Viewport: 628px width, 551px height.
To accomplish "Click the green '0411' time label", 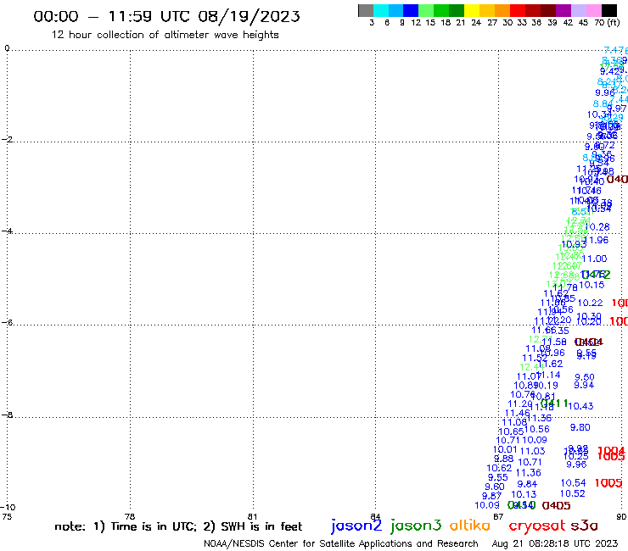I will pos(554,403).
